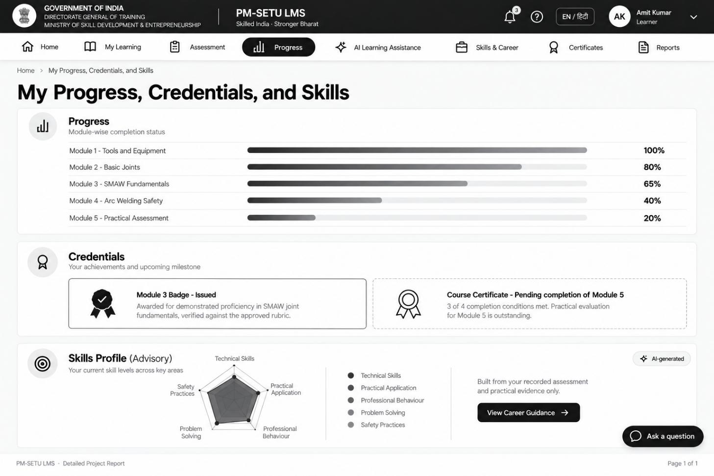Click the Home house icon in navigation
The image size is (714, 476).
28,47
